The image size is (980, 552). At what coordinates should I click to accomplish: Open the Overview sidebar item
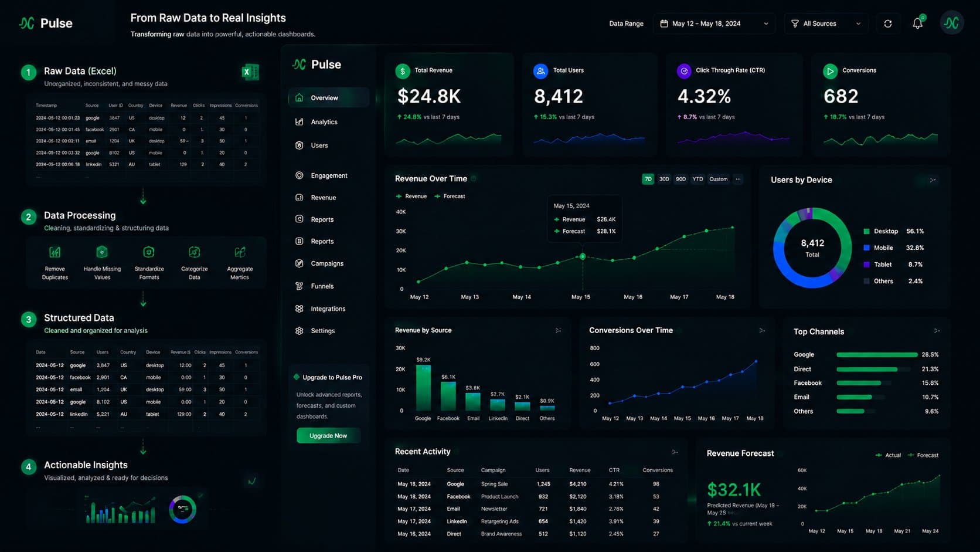[x=329, y=98]
